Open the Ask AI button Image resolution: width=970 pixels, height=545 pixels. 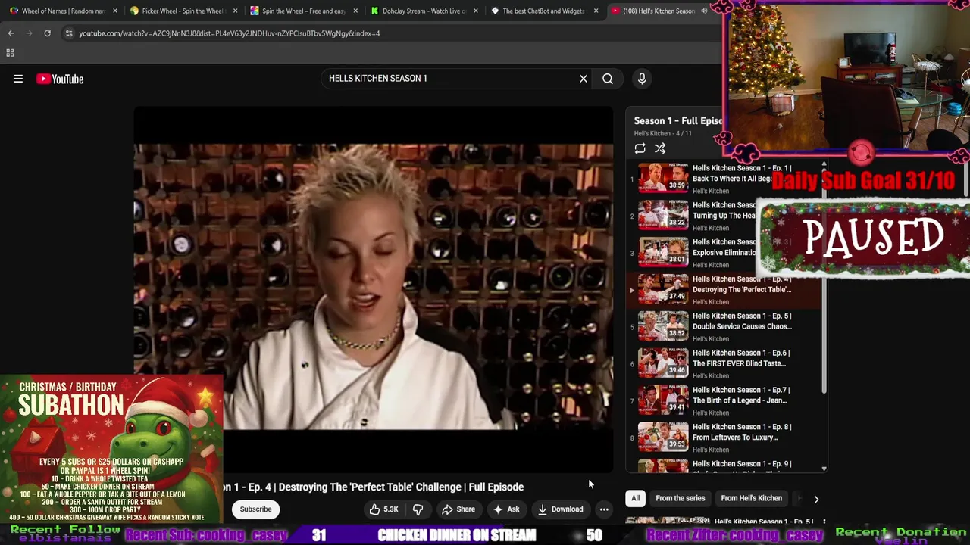(x=506, y=509)
